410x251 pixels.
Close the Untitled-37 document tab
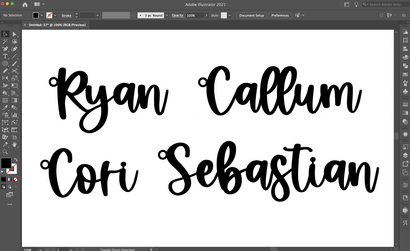point(25,25)
